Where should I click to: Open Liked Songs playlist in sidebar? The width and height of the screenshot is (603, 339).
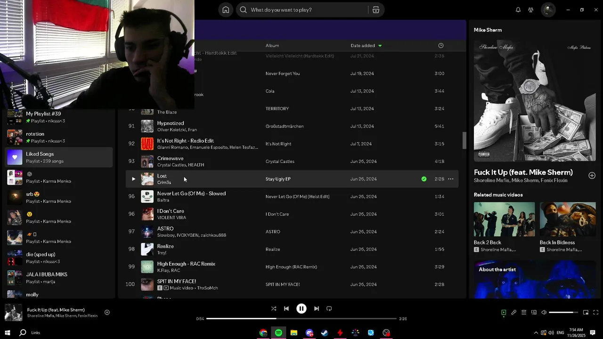(59, 157)
